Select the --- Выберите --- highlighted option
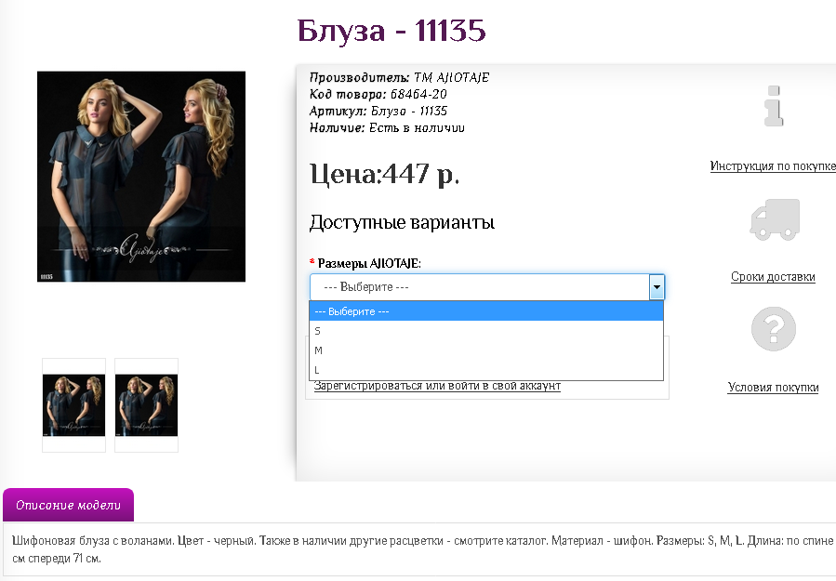 486,311
